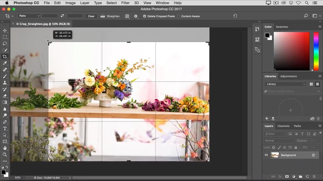Swap width and height crop values

click(62, 16)
